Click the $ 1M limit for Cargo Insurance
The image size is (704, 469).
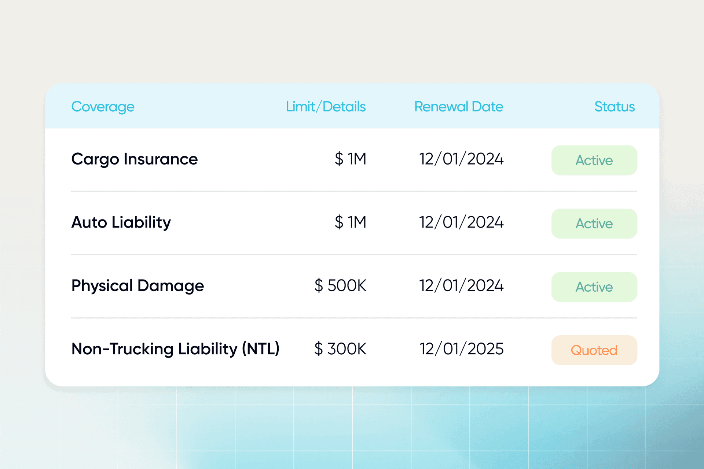350,159
